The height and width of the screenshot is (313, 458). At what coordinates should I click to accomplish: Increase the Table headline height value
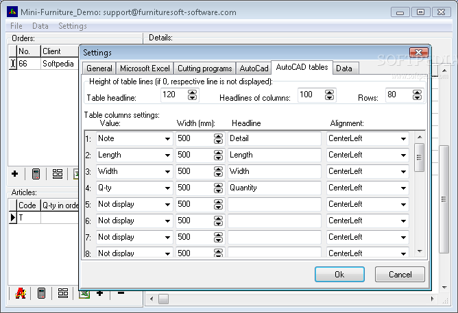click(x=192, y=92)
